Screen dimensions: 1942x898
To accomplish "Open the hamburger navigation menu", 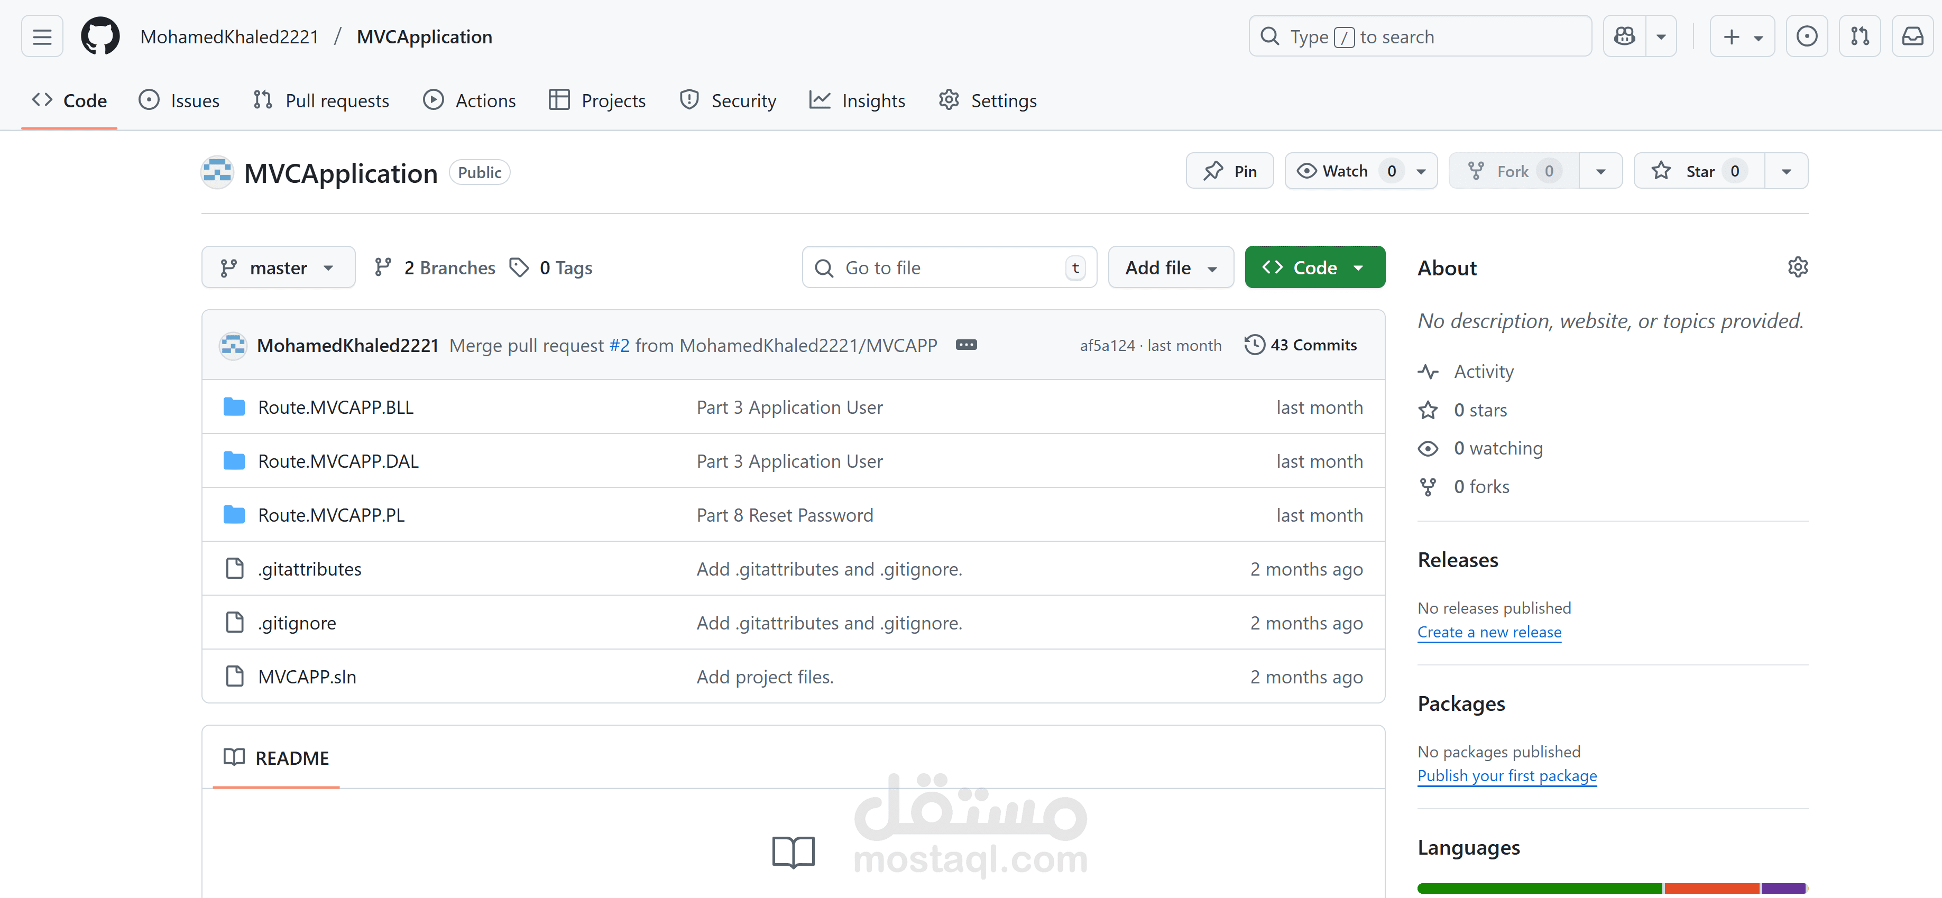I will point(42,36).
